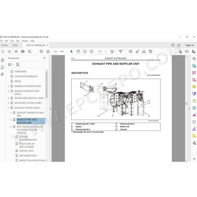Viewport: 197px width, 197px height.
Task: Click the stamp tool icon
Action: pyautogui.click(x=151, y=52)
